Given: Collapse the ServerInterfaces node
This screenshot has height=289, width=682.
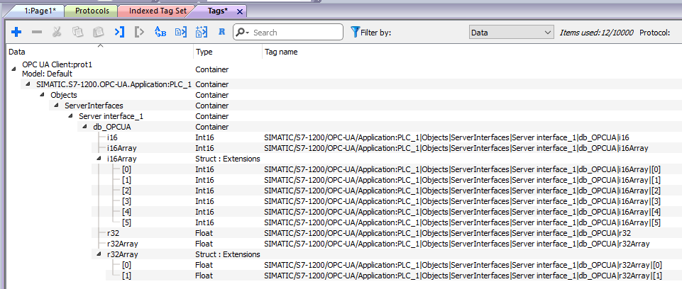Looking at the screenshot, I should [56, 106].
